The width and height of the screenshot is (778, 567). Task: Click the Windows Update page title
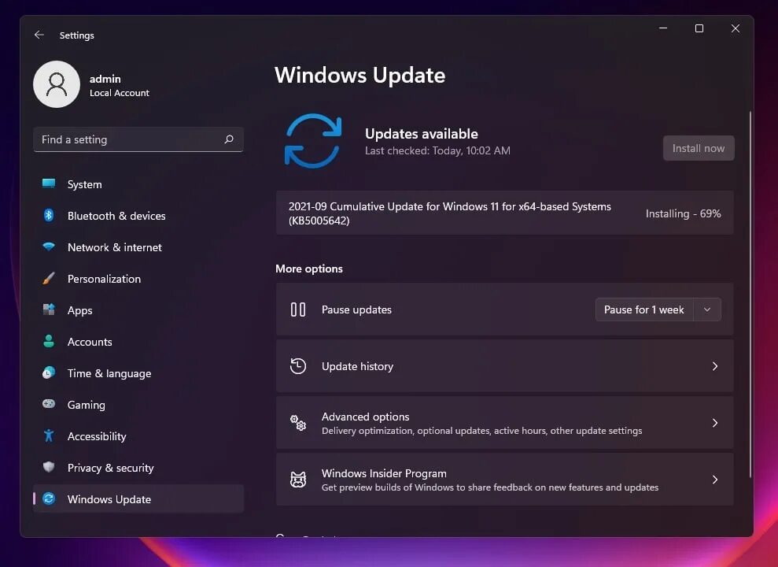click(360, 75)
